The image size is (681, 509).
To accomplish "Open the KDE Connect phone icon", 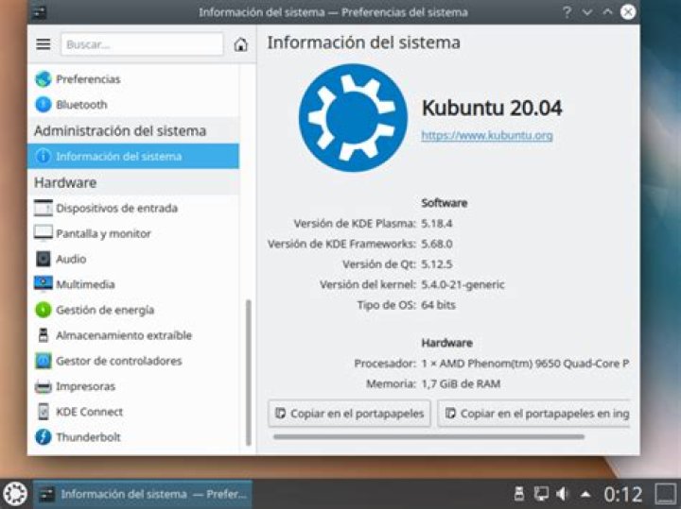I will tap(43, 412).
